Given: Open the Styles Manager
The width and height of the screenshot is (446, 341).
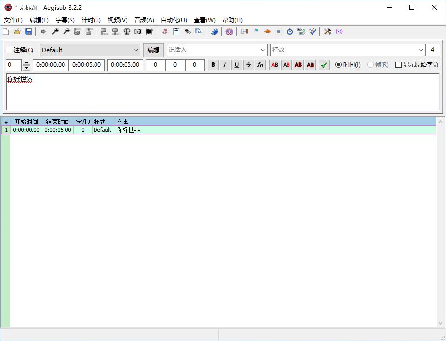Looking at the screenshot, I should [165, 31].
